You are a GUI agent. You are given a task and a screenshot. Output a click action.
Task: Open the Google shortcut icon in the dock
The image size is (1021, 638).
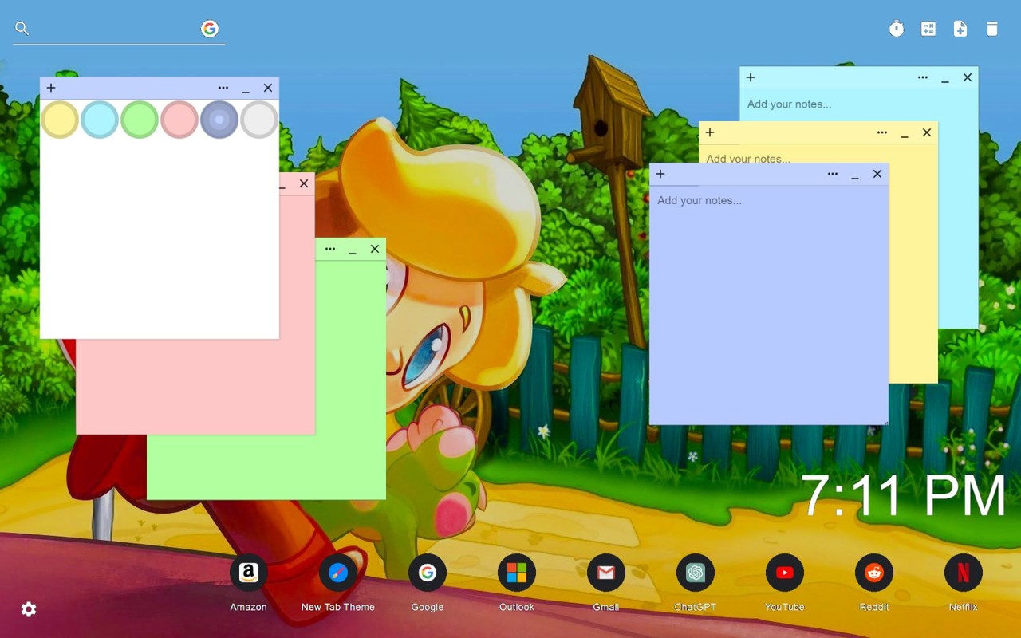pos(428,573)
